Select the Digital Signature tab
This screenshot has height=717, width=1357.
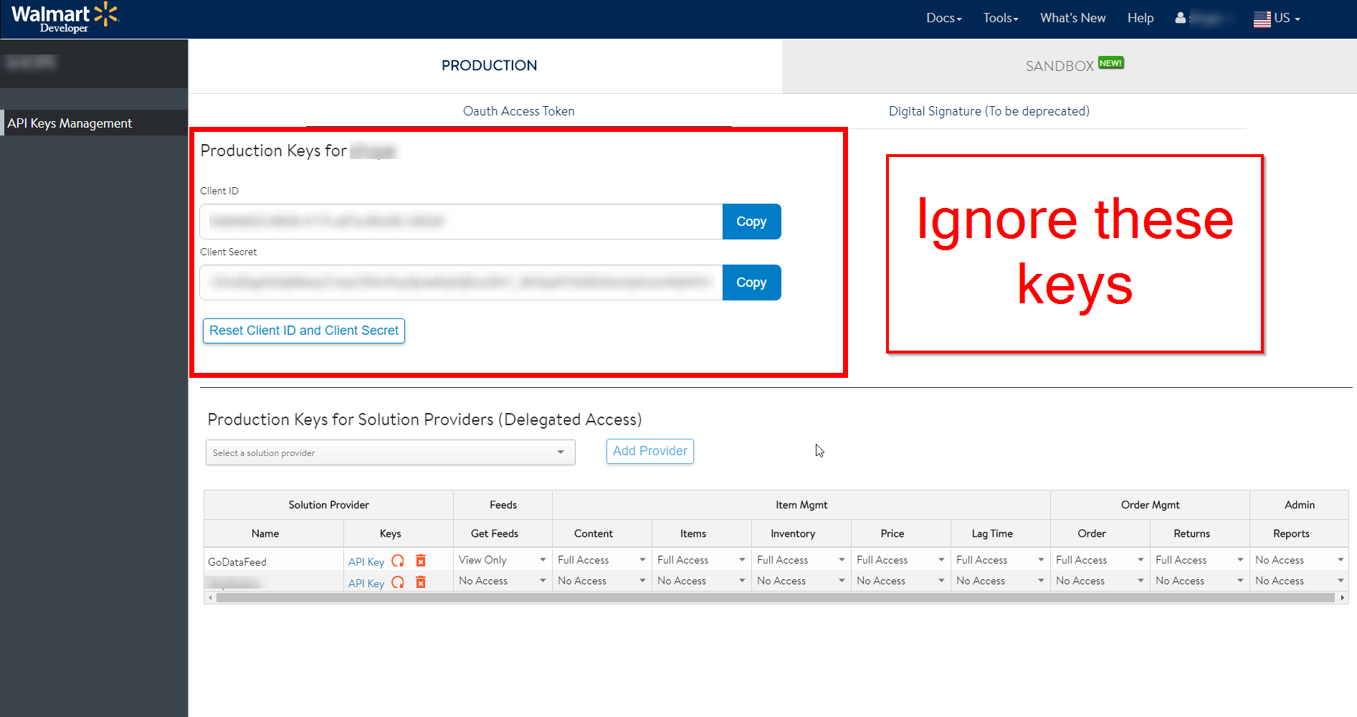989,111
